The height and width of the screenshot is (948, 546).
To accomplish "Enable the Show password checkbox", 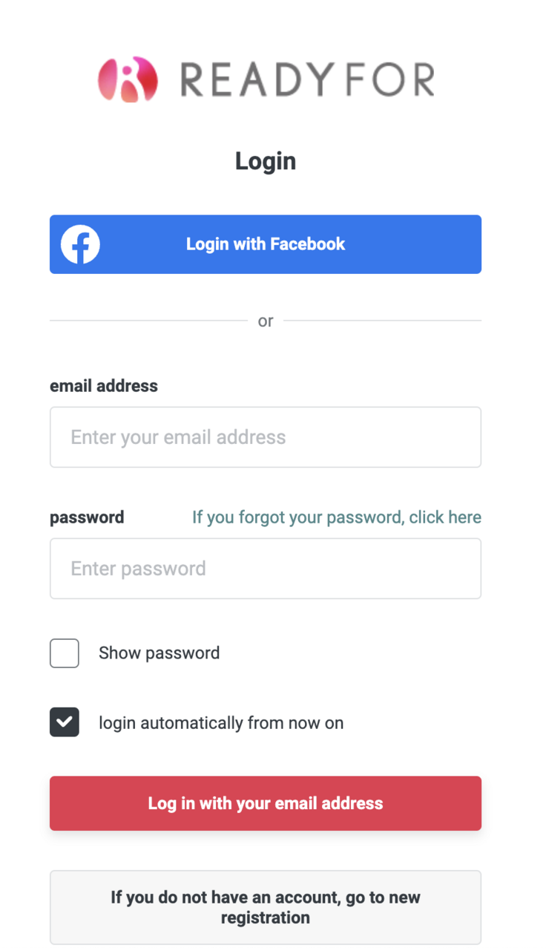I will point(65,653).
